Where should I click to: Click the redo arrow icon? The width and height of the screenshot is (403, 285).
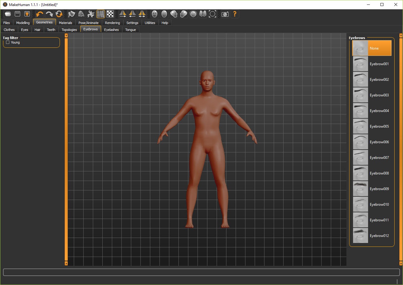tap(49, 14)
